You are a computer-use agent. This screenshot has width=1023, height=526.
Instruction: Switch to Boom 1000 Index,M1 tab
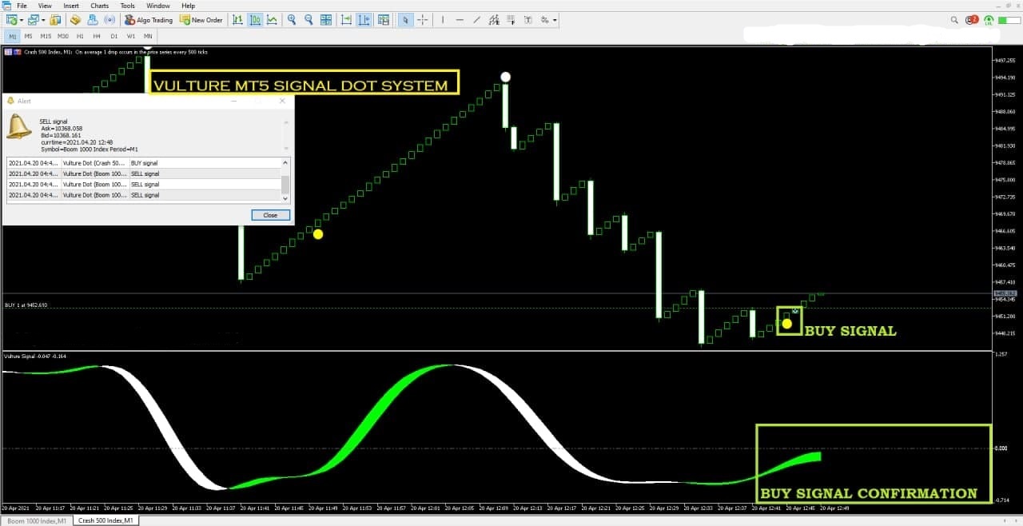pos(36,520)
